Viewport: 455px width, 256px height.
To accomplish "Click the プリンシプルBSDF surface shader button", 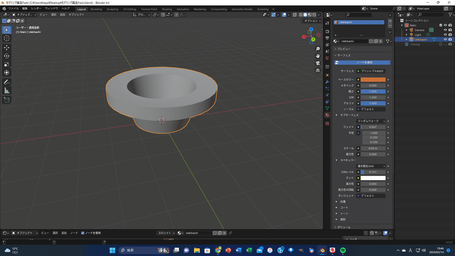I will point(371,71).
